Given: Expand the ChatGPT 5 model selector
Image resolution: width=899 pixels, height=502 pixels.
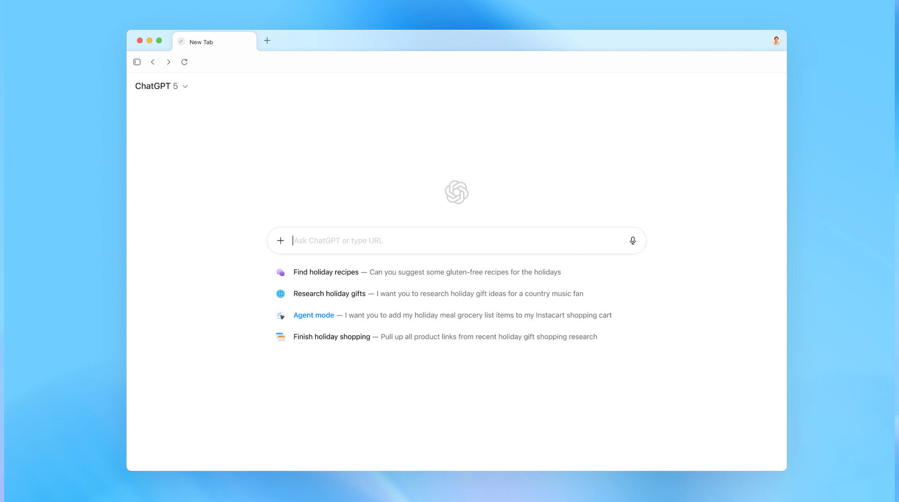Looking at the screenshot, I should pos(162,86).
